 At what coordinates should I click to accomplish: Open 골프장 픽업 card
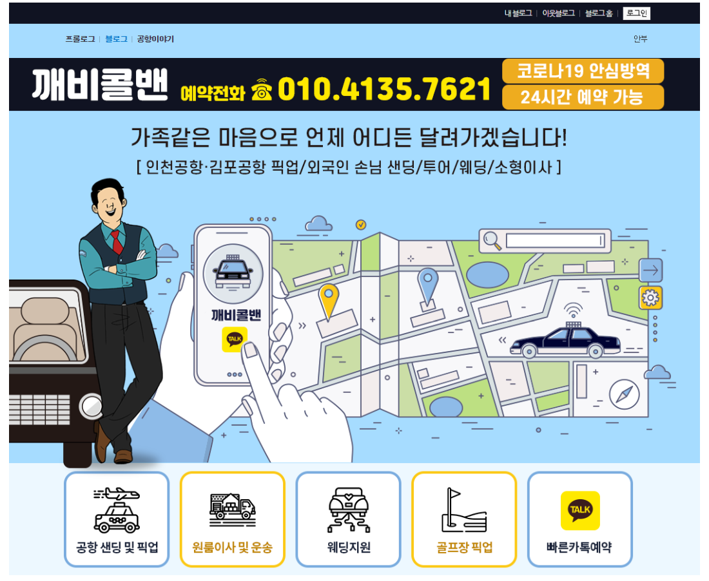click(x=464, y=519)
